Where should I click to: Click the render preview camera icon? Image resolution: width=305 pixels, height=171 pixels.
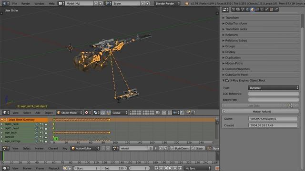188,113
